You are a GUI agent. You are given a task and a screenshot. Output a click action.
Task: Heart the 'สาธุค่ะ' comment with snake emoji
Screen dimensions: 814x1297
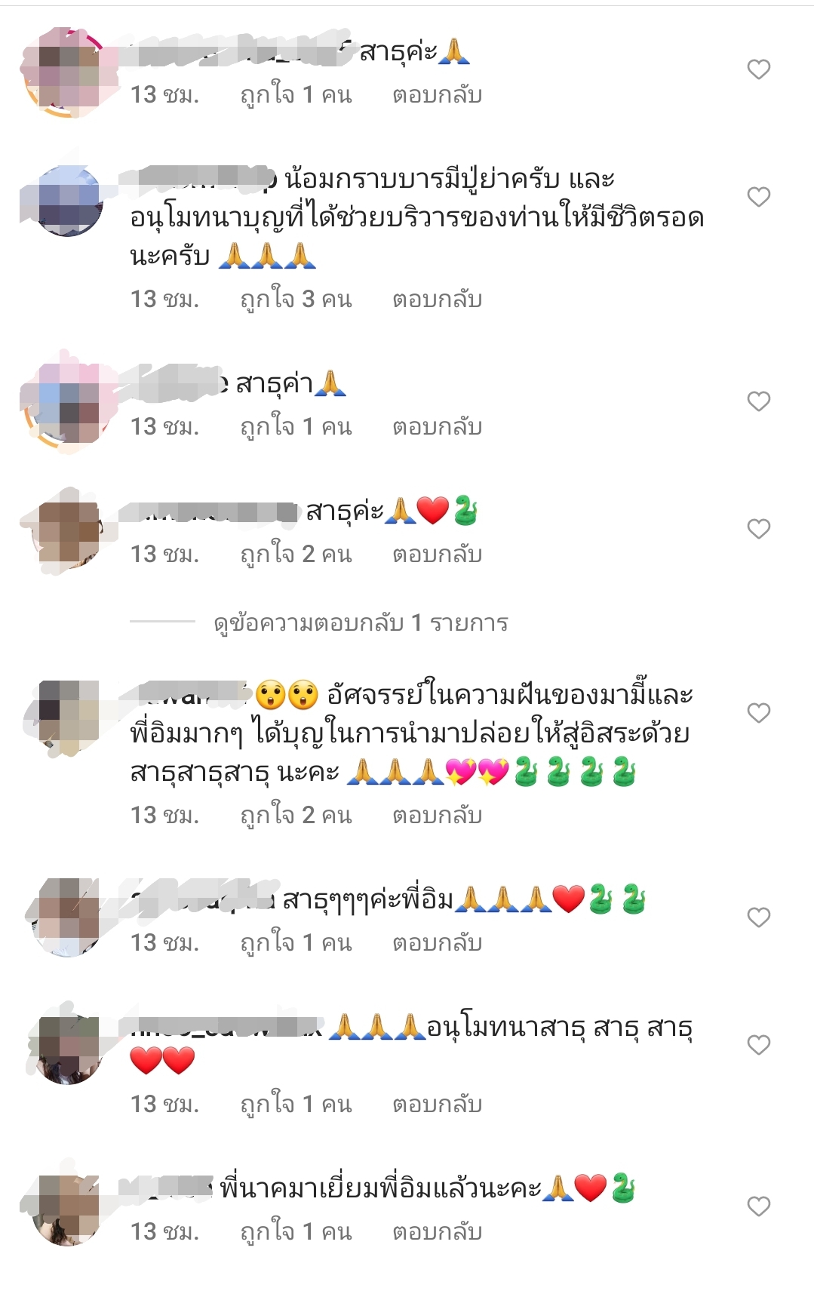[x=758, y=529]
